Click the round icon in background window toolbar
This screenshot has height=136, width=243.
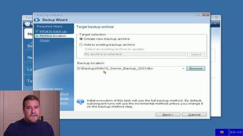click(x=27, y=24)
